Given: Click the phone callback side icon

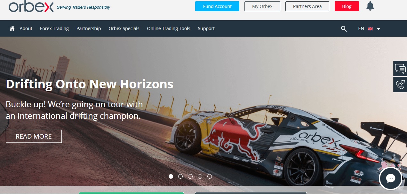Looking at the screenshot, I should (400, 85).
